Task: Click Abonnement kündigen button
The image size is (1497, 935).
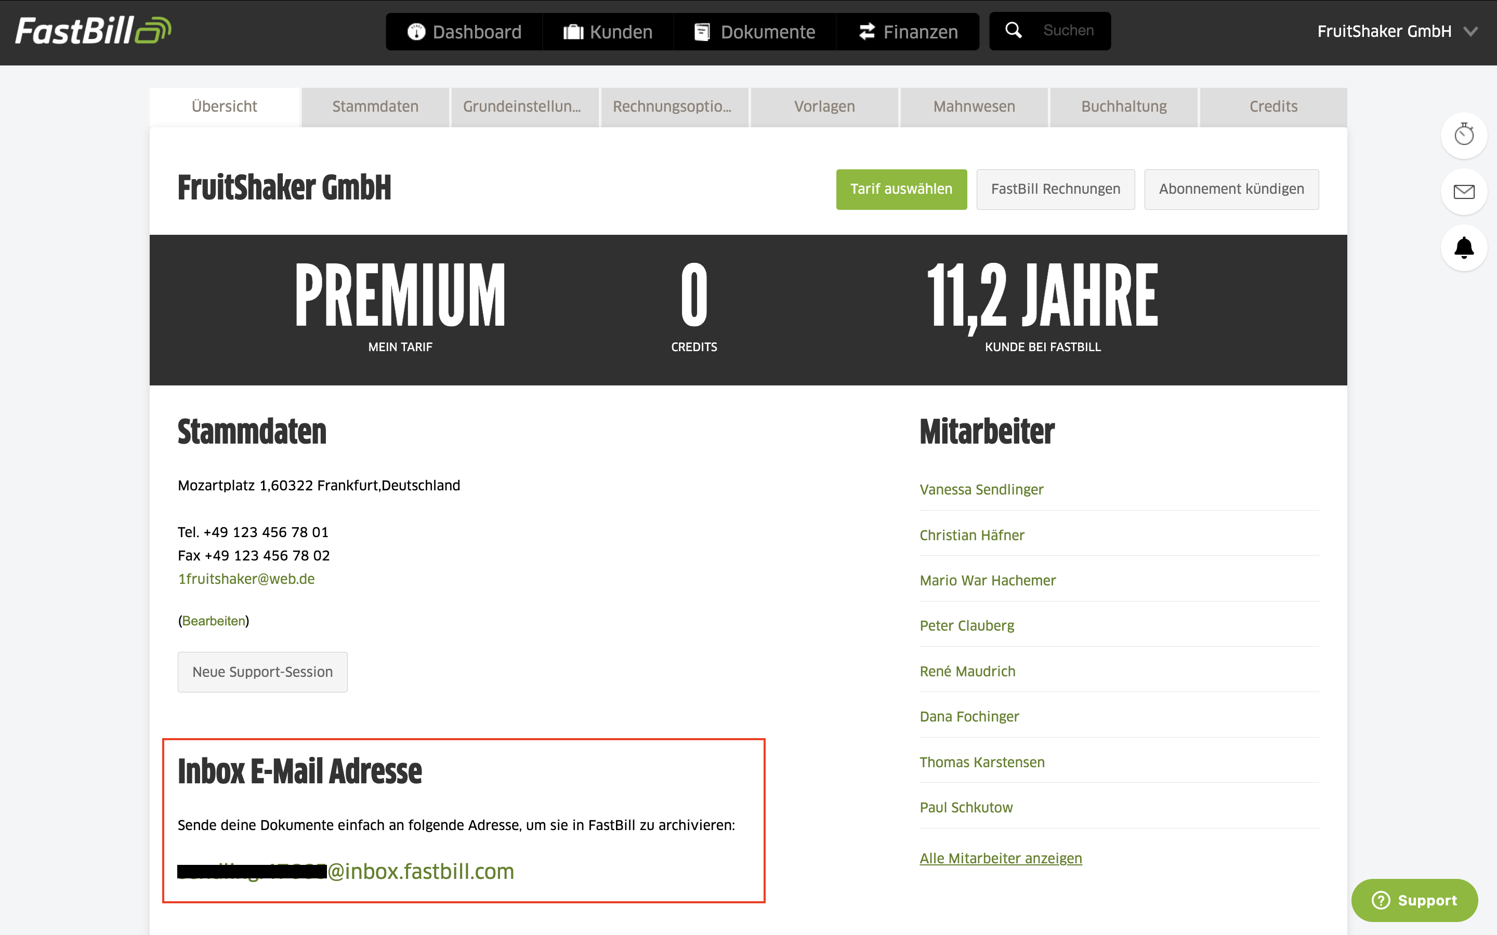Action: tap(1231, 189)
